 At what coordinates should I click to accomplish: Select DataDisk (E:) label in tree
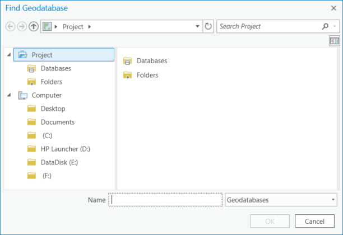[59, 162]
